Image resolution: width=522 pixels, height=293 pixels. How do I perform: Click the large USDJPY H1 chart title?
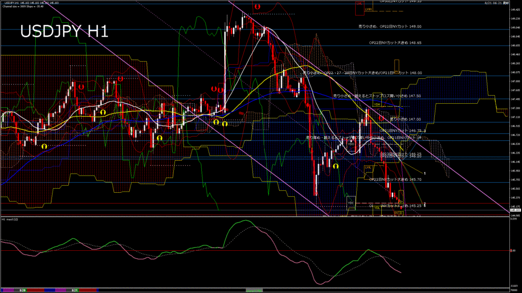pos(64,32)
